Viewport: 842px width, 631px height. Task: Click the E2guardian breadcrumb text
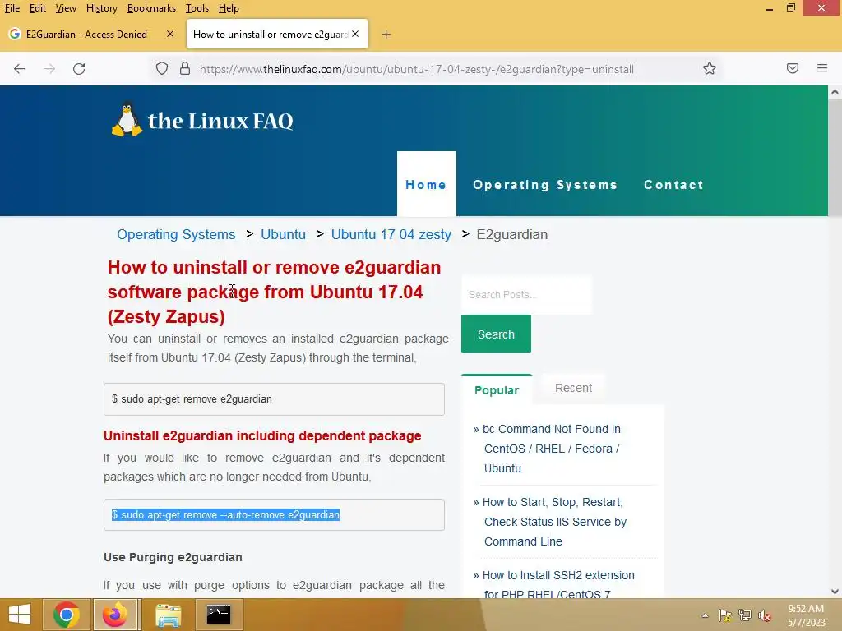(512, 234)
